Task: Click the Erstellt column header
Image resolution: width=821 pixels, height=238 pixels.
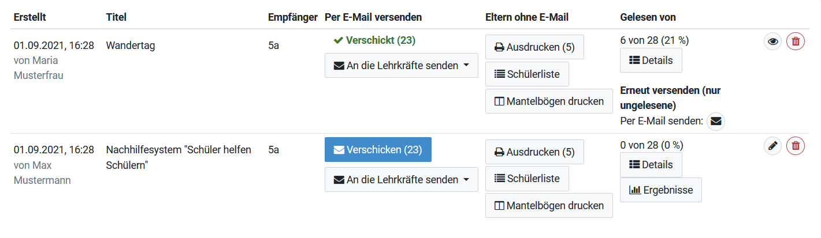Action: (30, 17)
